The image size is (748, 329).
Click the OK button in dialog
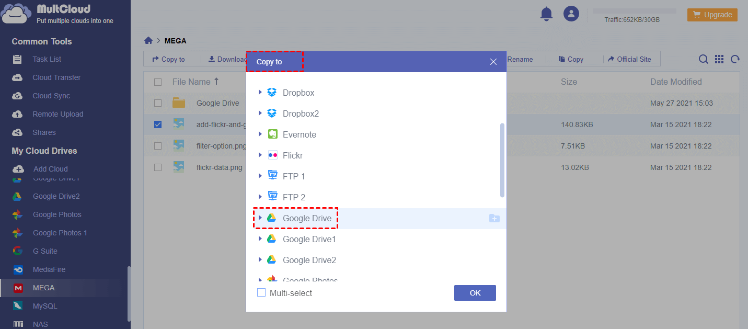(475, 293)
